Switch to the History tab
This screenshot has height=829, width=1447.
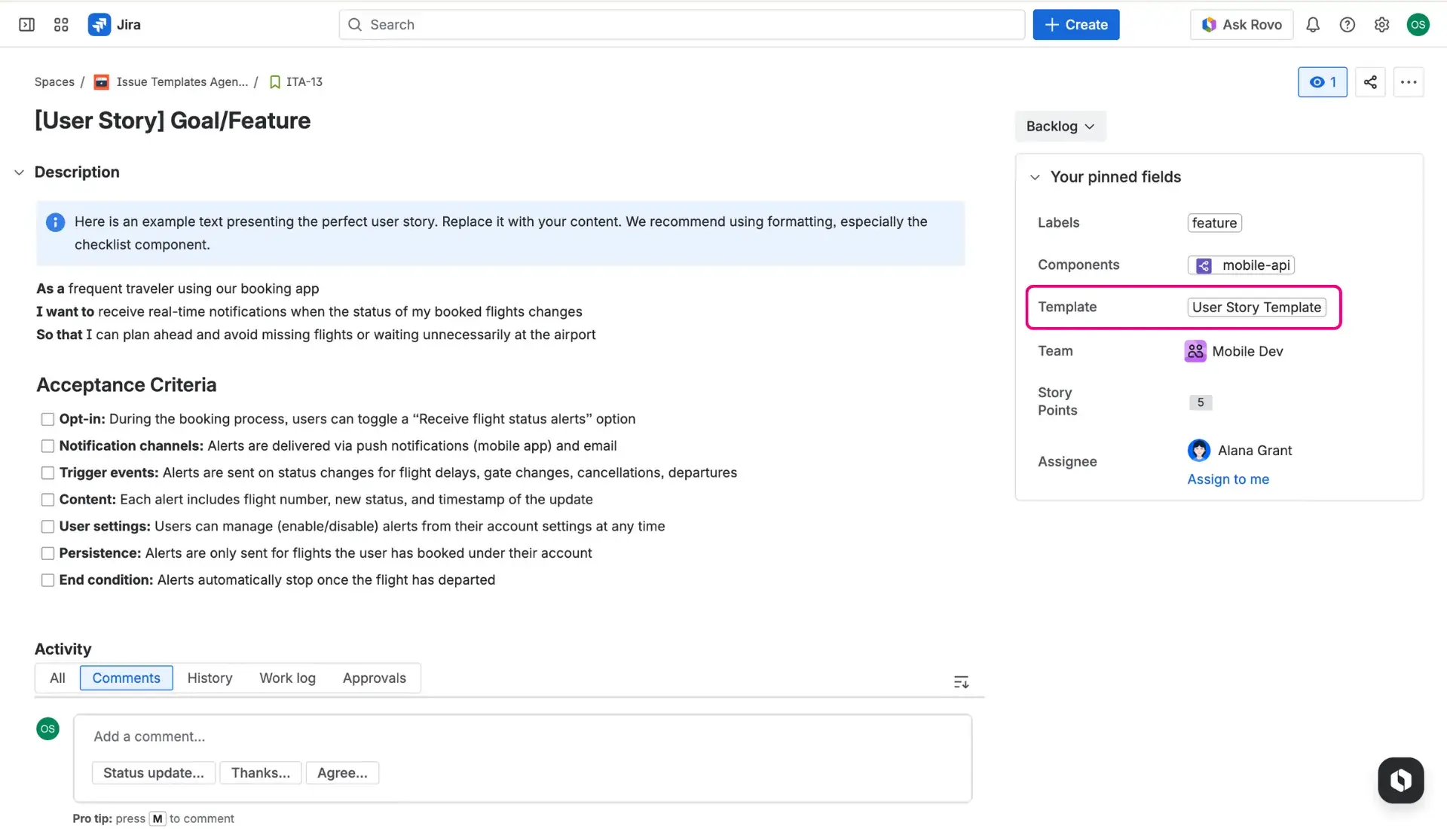pos(210,678)
